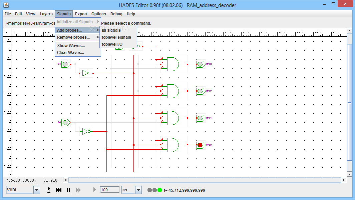Pick all signals from submenu

pyautogui.click(x=118, y=30)
